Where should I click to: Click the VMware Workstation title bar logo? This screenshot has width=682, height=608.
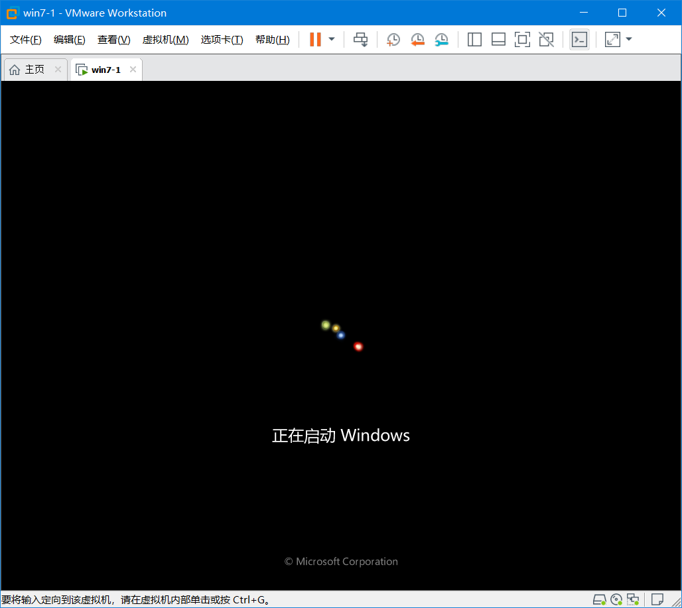tap(12, 13)
